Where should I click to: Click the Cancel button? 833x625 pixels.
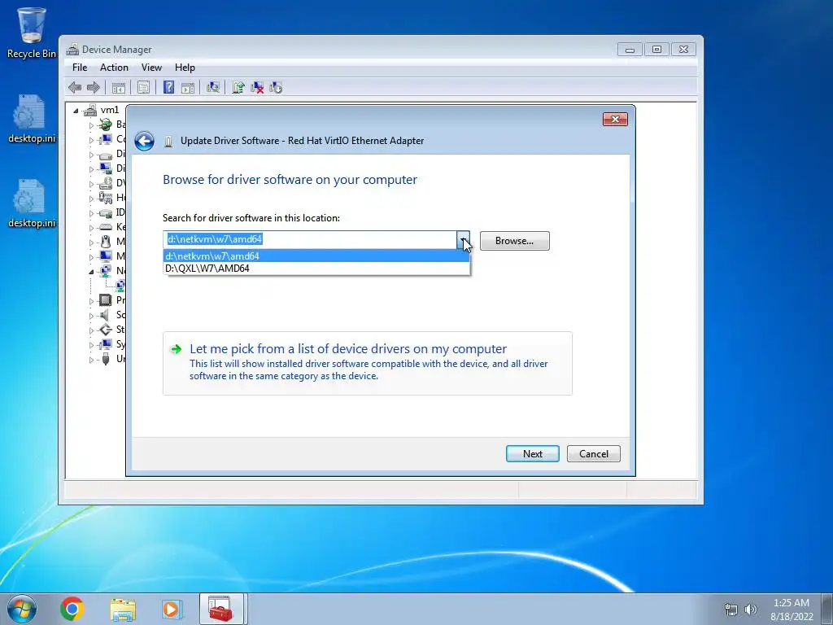coord(593,454)
